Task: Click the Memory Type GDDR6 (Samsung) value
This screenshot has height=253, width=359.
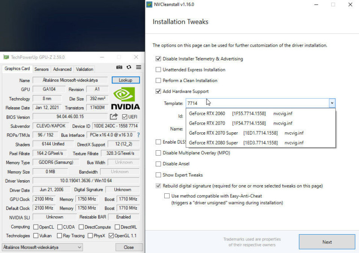Action: (56, 162)
